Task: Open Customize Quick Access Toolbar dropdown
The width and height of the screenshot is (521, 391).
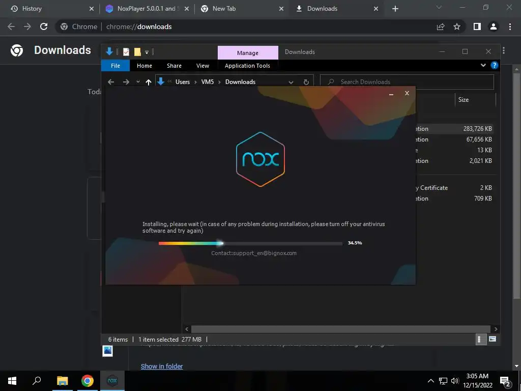Action: click(x=147, y=52)
